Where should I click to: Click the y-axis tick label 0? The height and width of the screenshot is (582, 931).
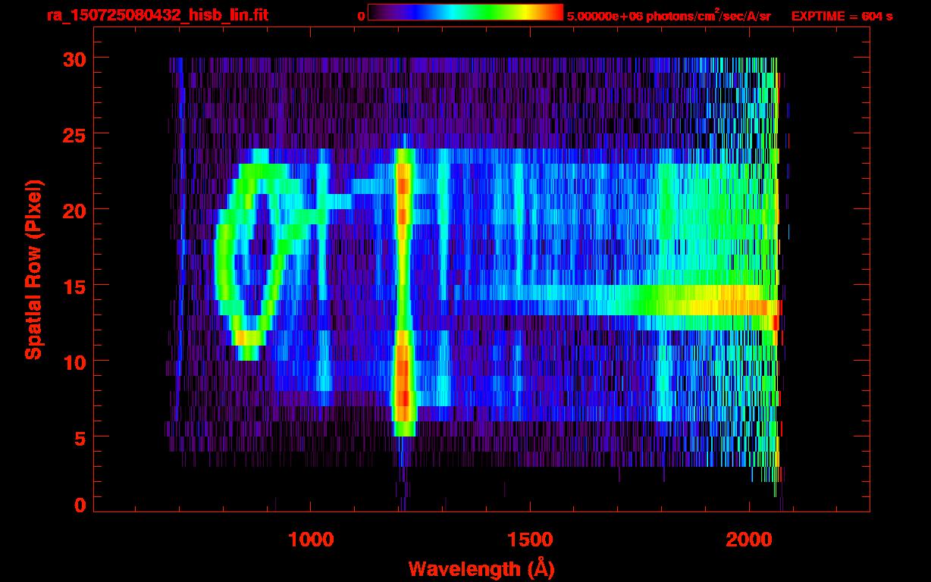[80, 505]
